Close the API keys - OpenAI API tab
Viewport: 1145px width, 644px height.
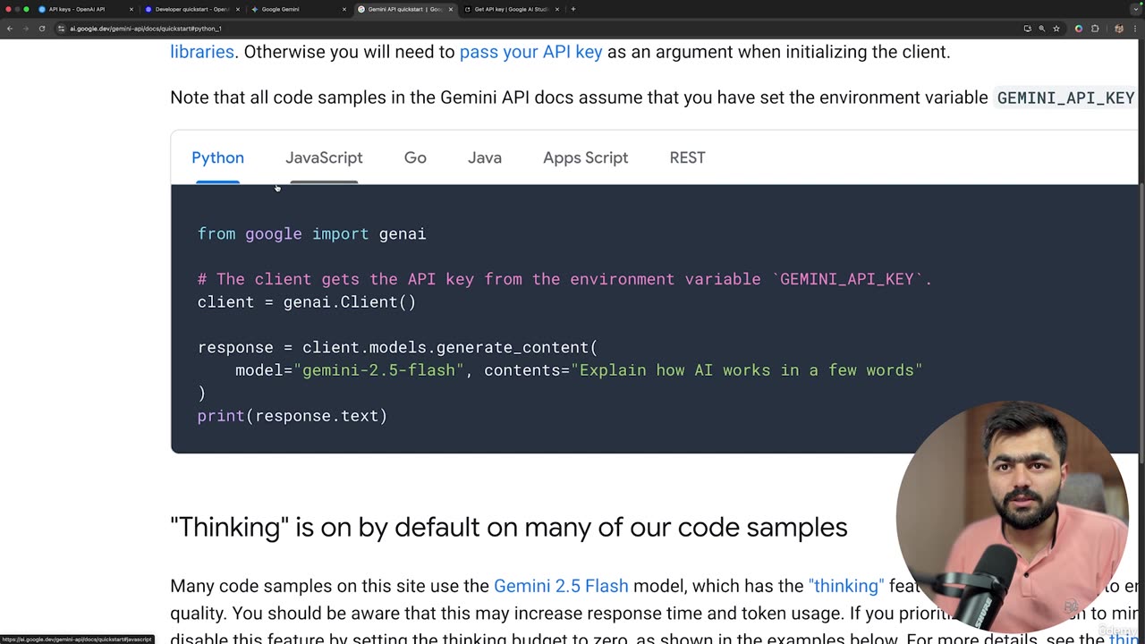(x=131, y=9)
